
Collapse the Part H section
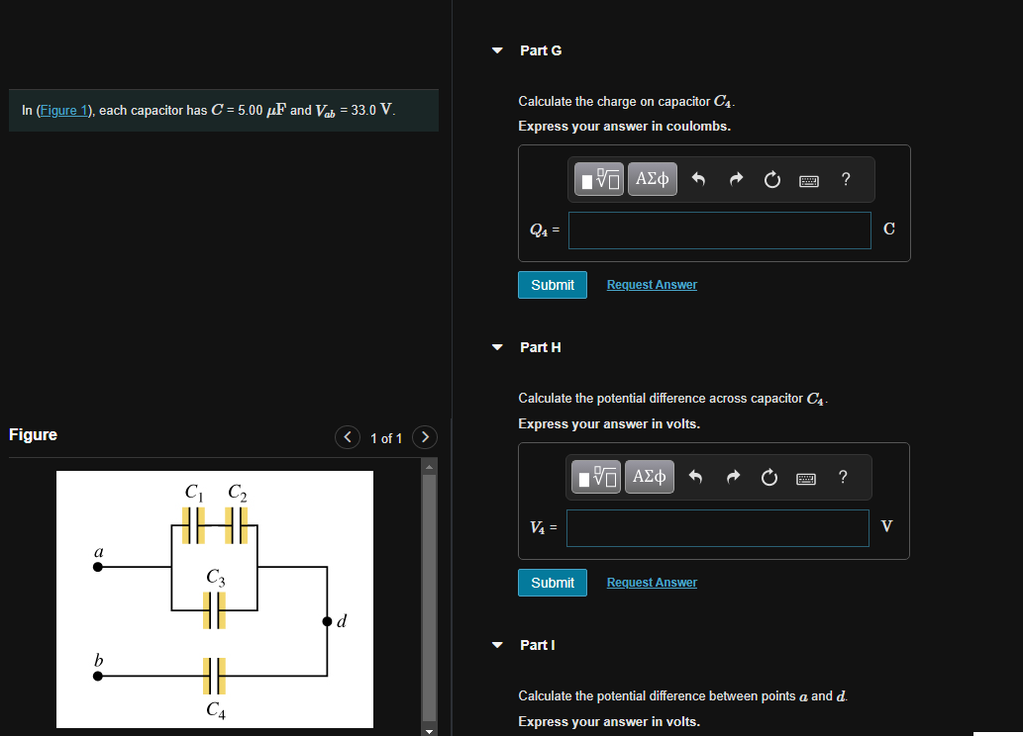tap(496, 346)
